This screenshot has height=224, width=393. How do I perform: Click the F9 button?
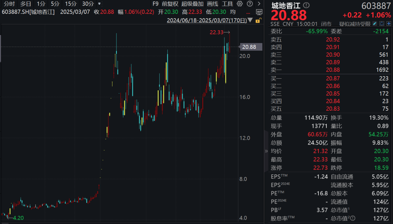coord(155,4)
